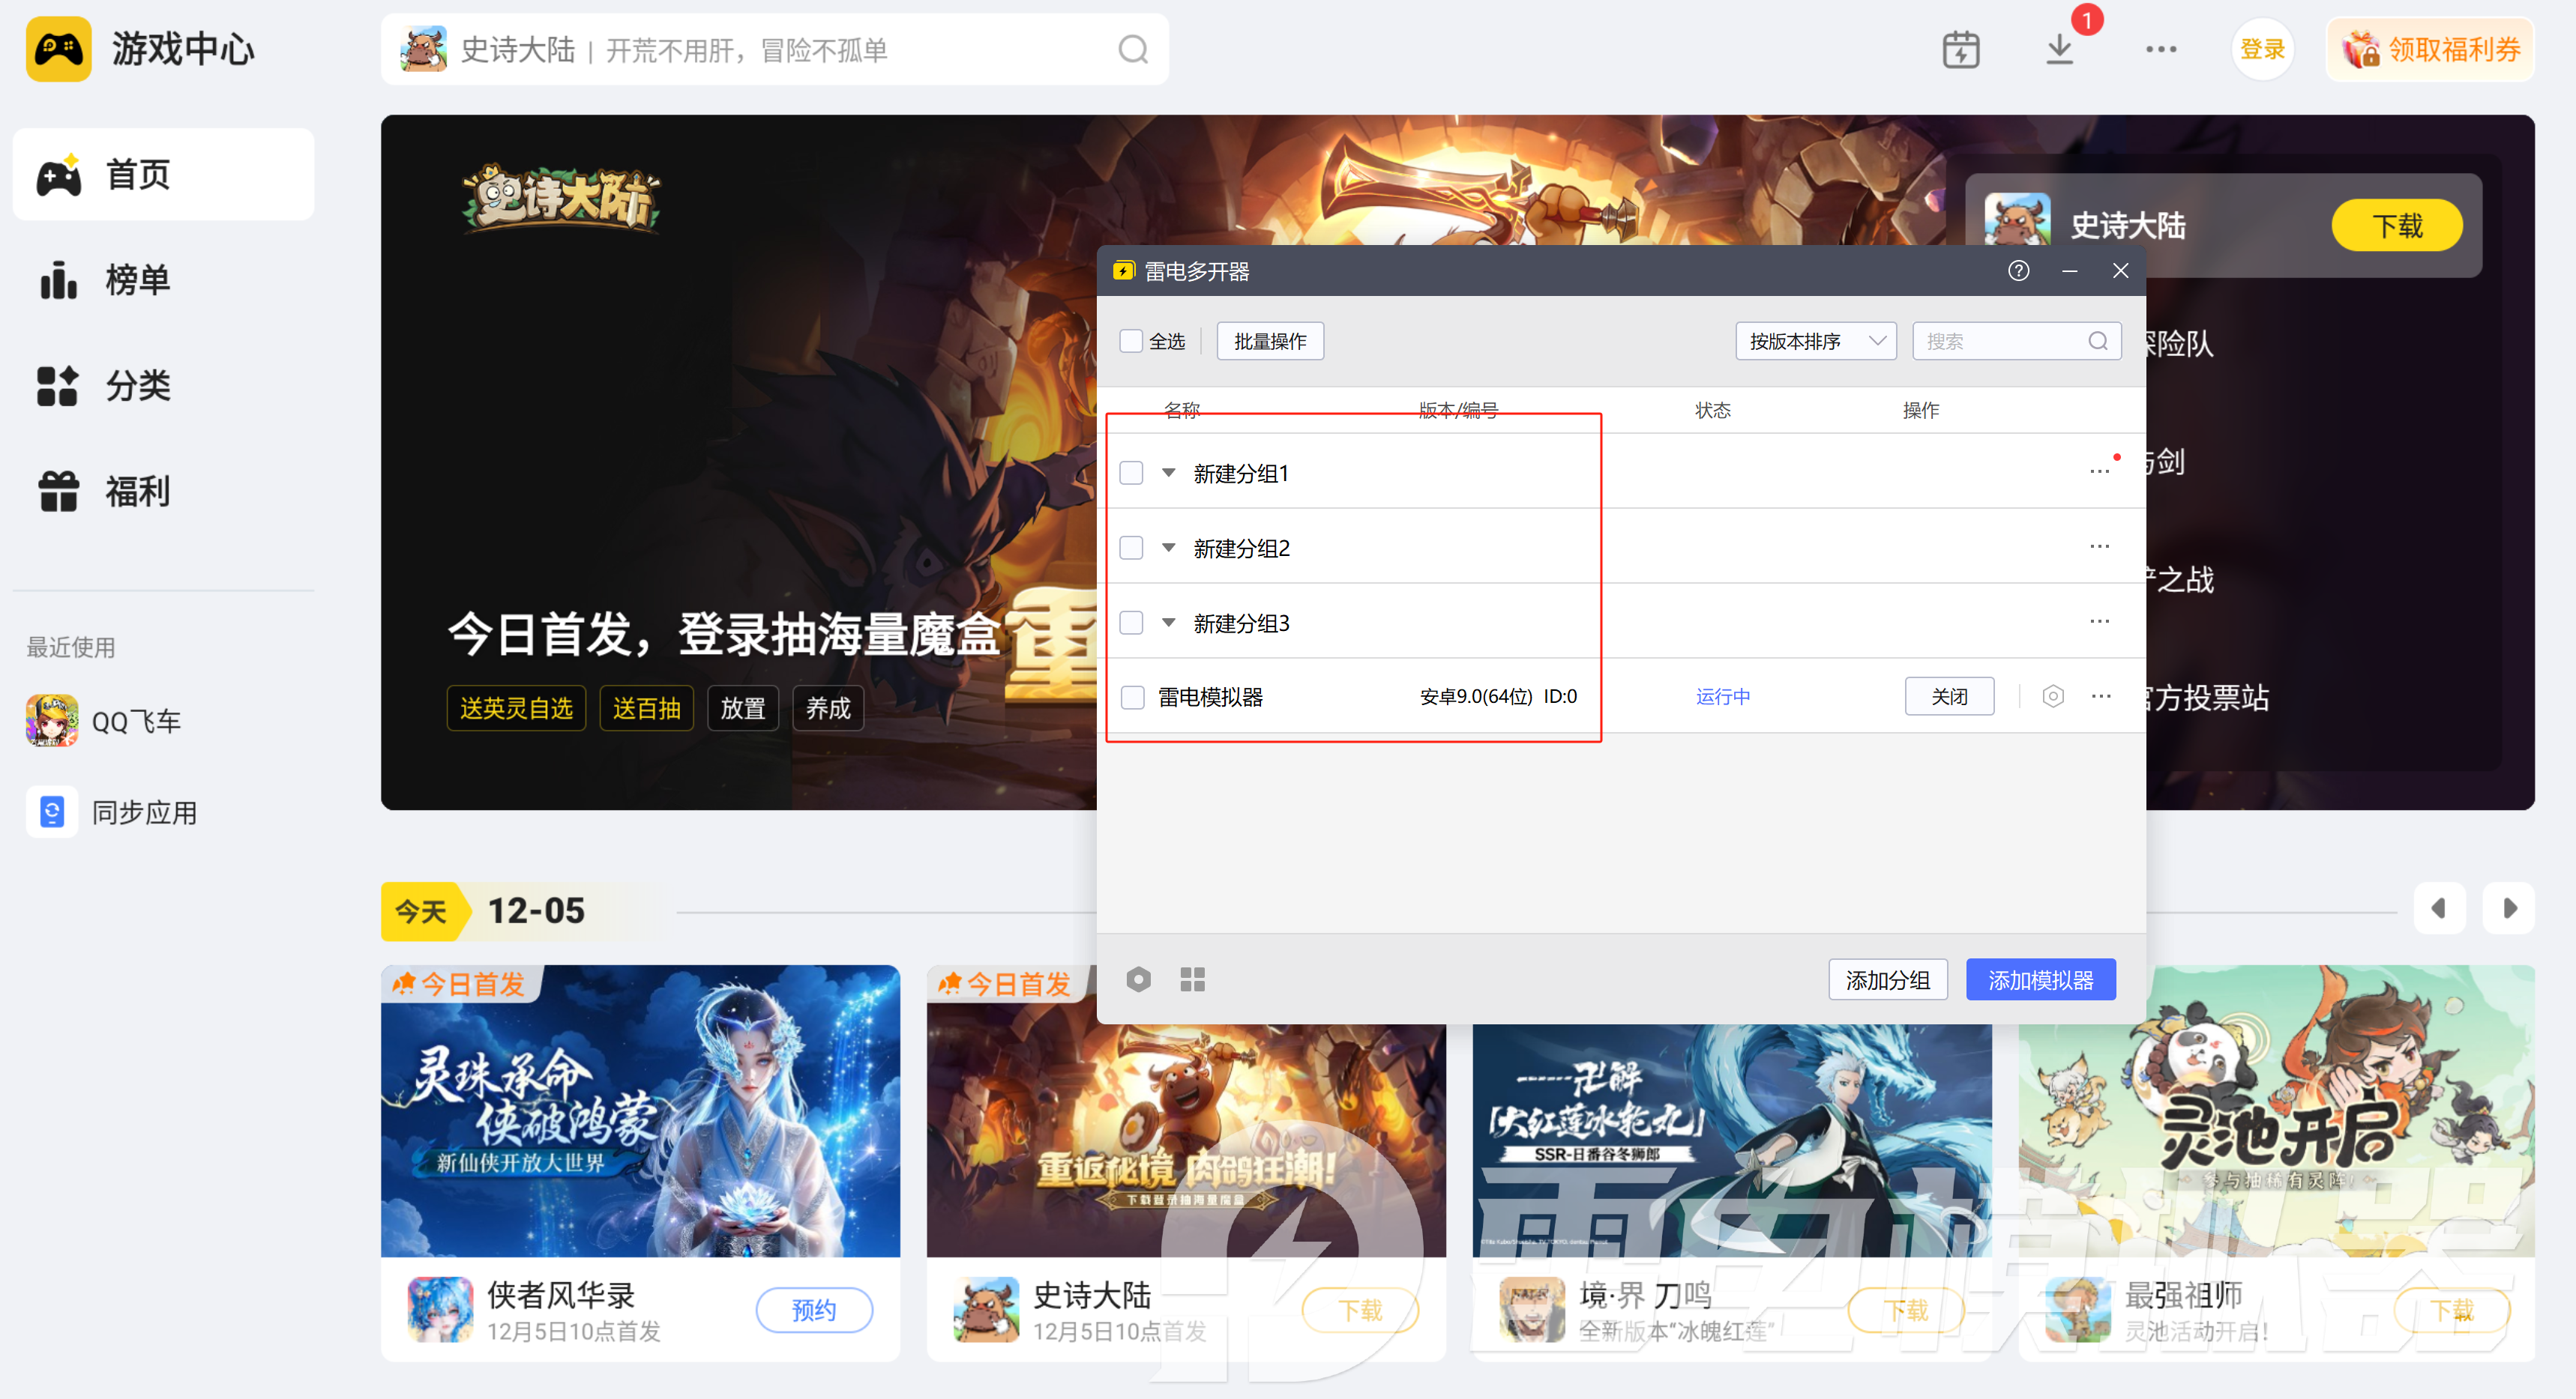Select the 雷电模拟器 row checkbox
The height and width of the screenshot is (1399, 2576).
(x=1131, y=695)
